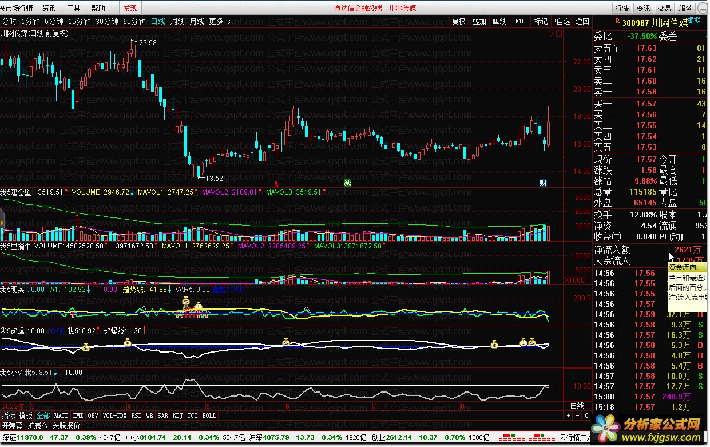Apply the RSI indicator
The image size is (710, 447).
[x=136, y=416]
